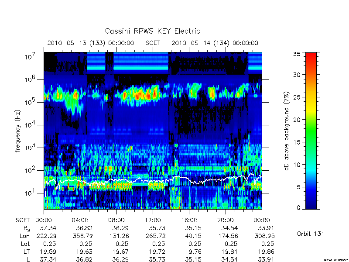Click the 'Cassini RPWS KEY Electric' plot title
The height and width of the screenshot is (262, 349).
point(152,31)
